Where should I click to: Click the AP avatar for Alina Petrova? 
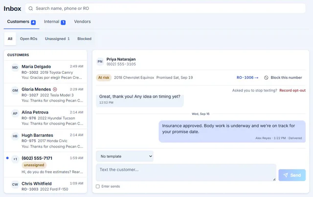coord(15,113)
